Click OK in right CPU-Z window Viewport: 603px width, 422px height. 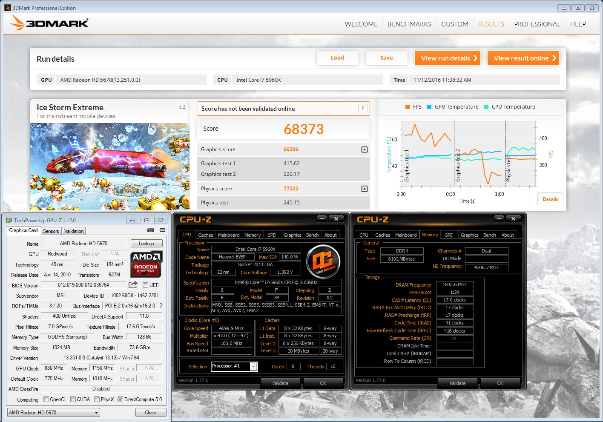(500, 383)
